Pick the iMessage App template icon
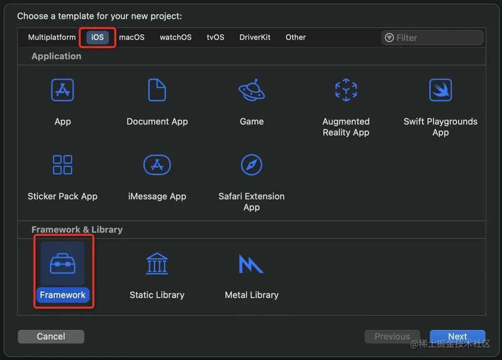The height and width of the screenshot is (360, 502). pyautogui.click(x=157, y=165)
